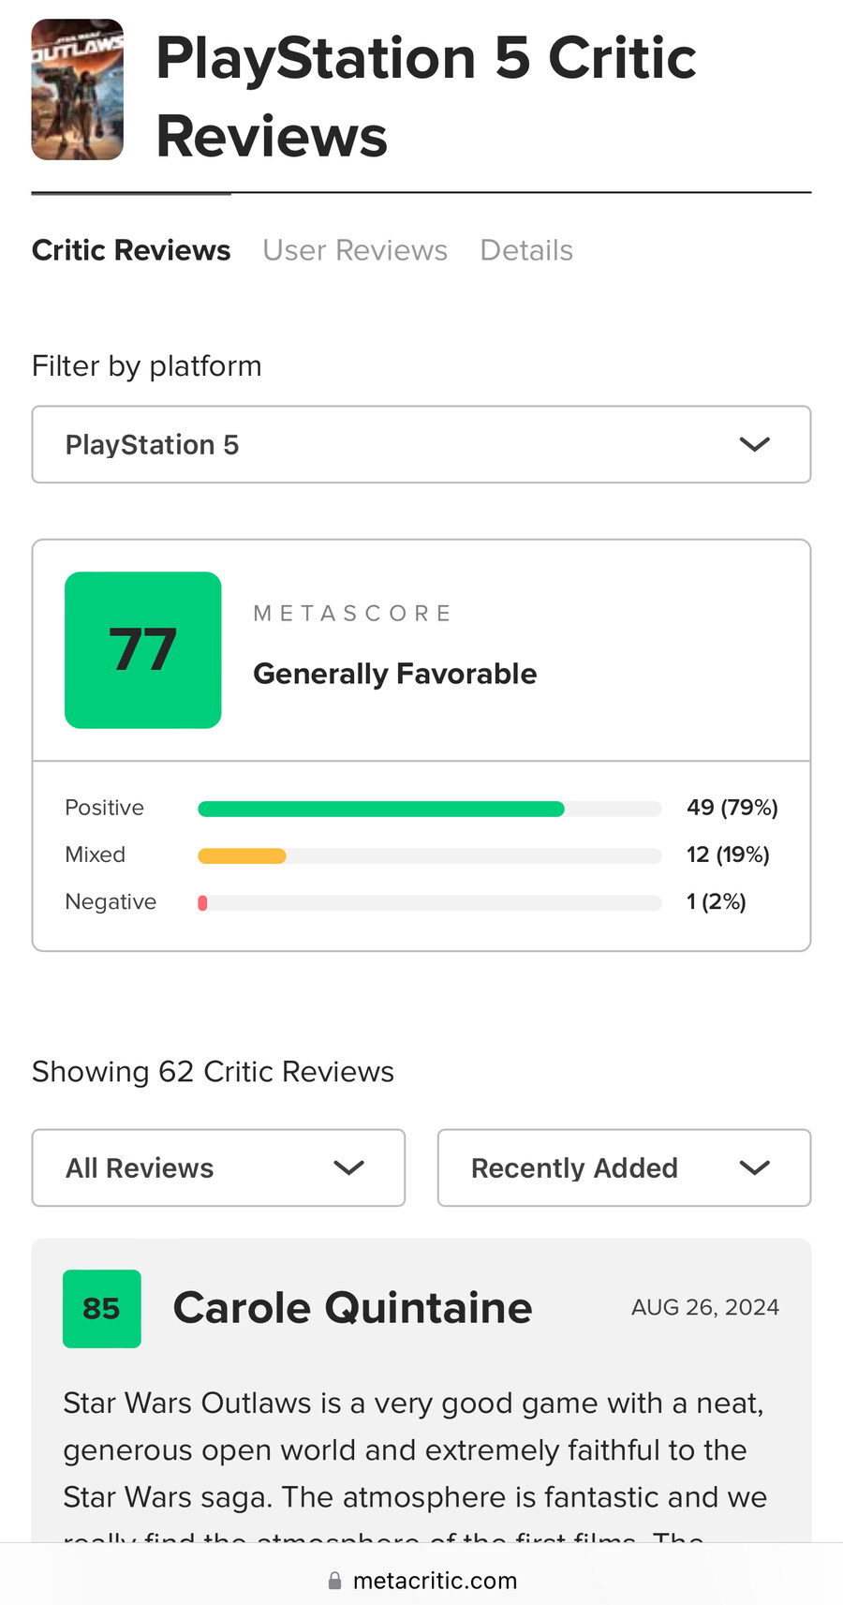The width and height of the screenshot is (843, 1605).
Task: Click the Recently Added chevron arrow
Action: pyautogui.click(x=754, y=1167)
